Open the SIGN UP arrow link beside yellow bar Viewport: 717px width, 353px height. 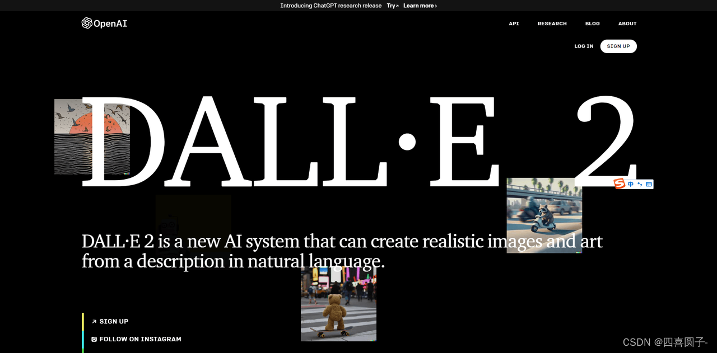pos(110,322)
